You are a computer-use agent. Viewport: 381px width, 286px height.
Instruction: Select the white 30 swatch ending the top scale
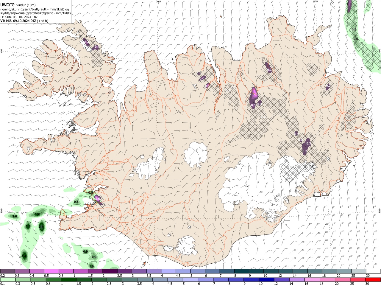373,271
